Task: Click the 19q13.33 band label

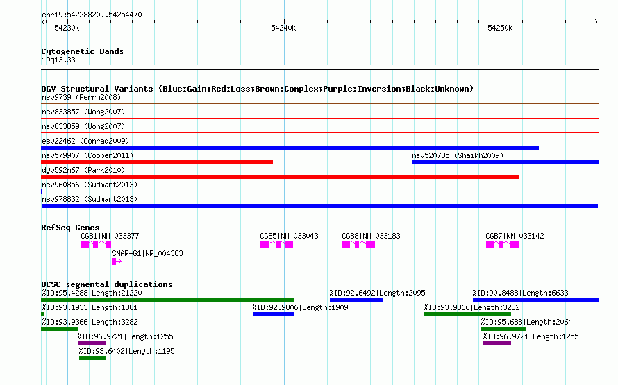Action: tap(58, 60)
